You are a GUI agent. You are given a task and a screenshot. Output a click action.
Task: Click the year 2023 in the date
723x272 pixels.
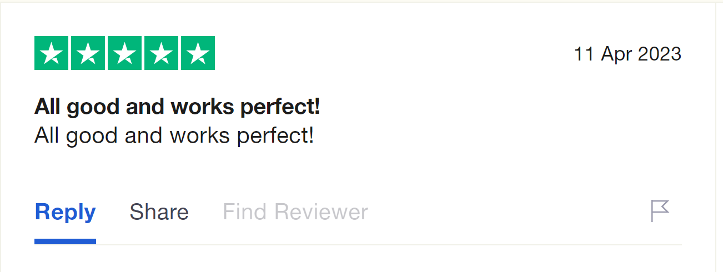(x=659, y=54)
